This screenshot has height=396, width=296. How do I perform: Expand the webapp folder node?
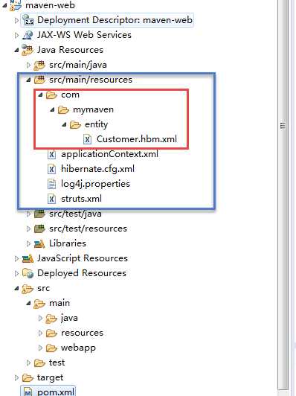(x=40, y=348)
